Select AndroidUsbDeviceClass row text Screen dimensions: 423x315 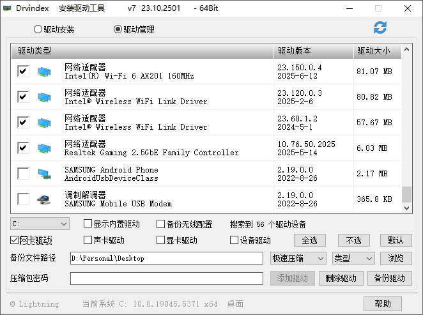111,178
